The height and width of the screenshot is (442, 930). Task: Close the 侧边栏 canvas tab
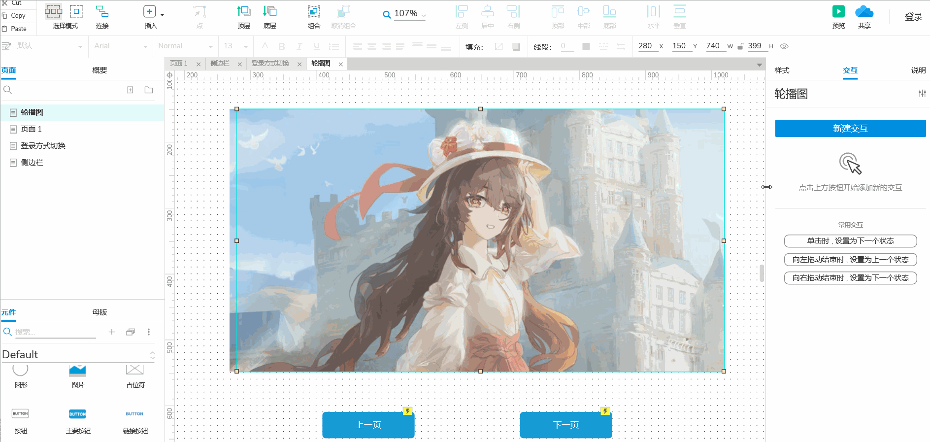pyautogui.click(x=240, y=64)
